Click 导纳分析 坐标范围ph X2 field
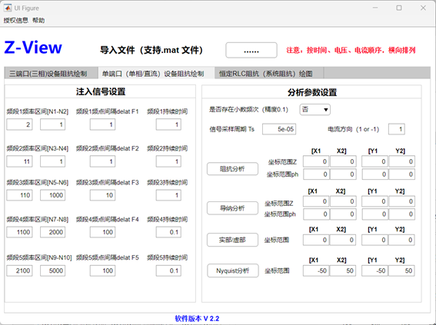The width and height of the screenshot is (436, 325). pos(343,214)
